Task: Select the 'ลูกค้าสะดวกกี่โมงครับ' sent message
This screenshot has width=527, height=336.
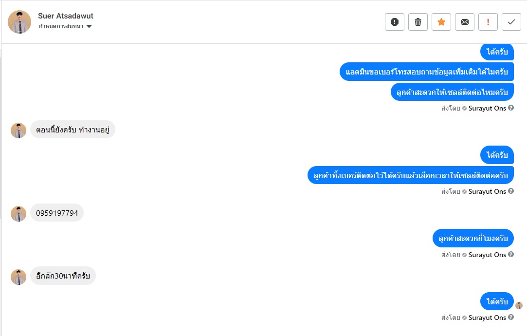Action: [x=473, y=238]
